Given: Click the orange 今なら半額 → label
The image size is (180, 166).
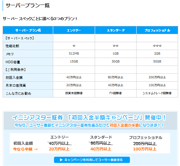Looking at the screenshot, I should click(25, 149).
